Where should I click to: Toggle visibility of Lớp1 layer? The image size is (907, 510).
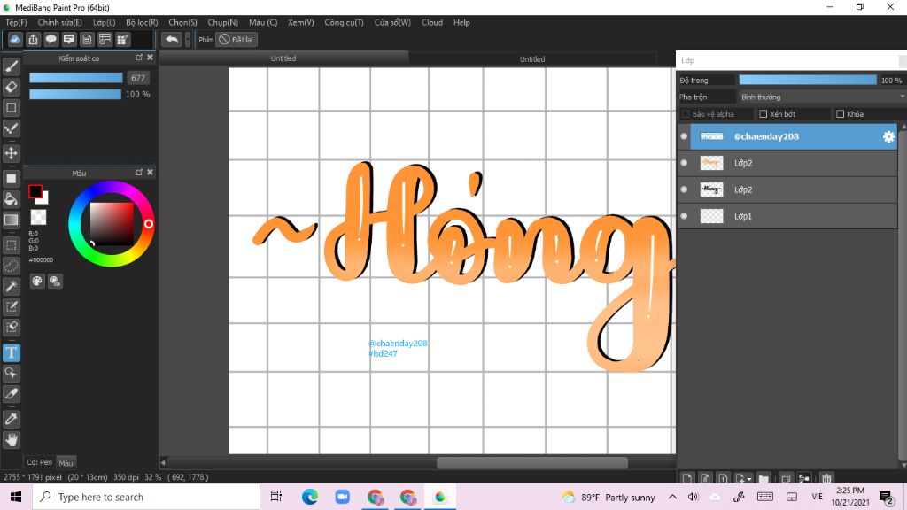coord(684,216)
